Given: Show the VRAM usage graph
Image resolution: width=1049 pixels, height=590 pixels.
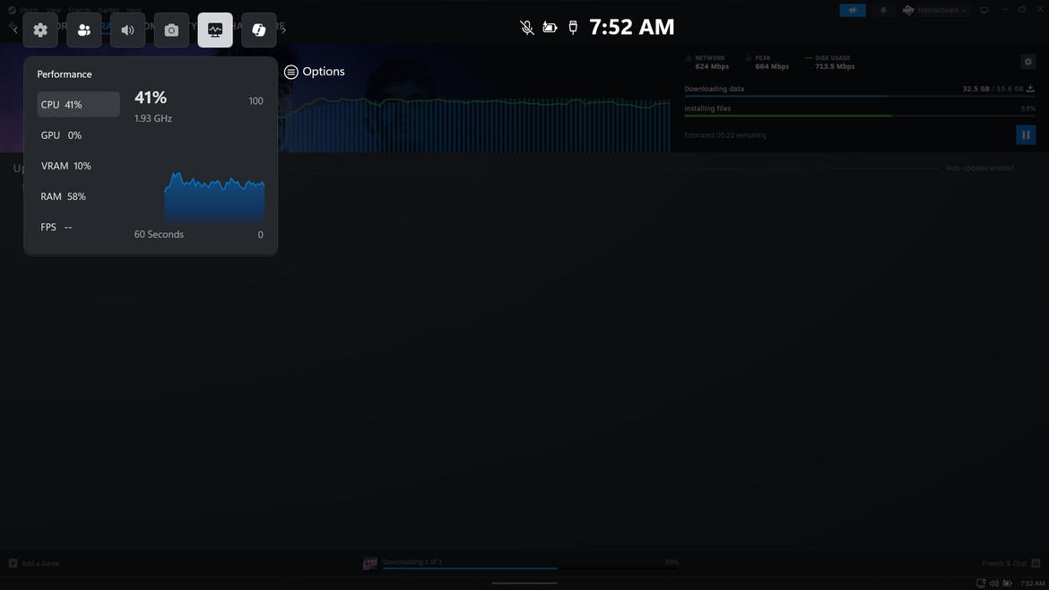Looking at the screenshot, I should pyautogui.click(x=78, y=166).
